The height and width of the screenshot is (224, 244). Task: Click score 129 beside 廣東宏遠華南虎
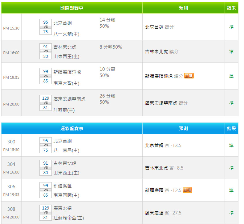46,98
